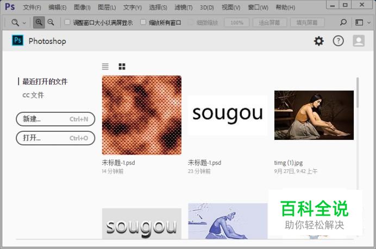Expand the workspace switcher dropdown arrow

pos(369,23)
